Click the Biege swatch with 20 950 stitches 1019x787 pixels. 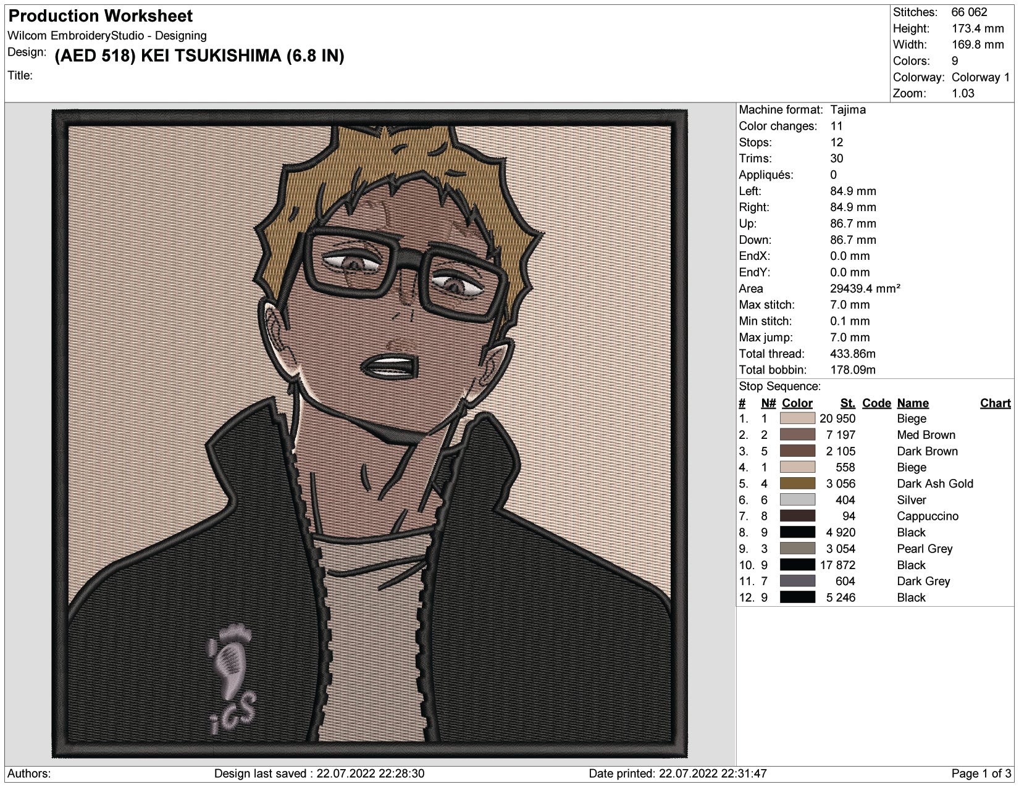point(797,418)
